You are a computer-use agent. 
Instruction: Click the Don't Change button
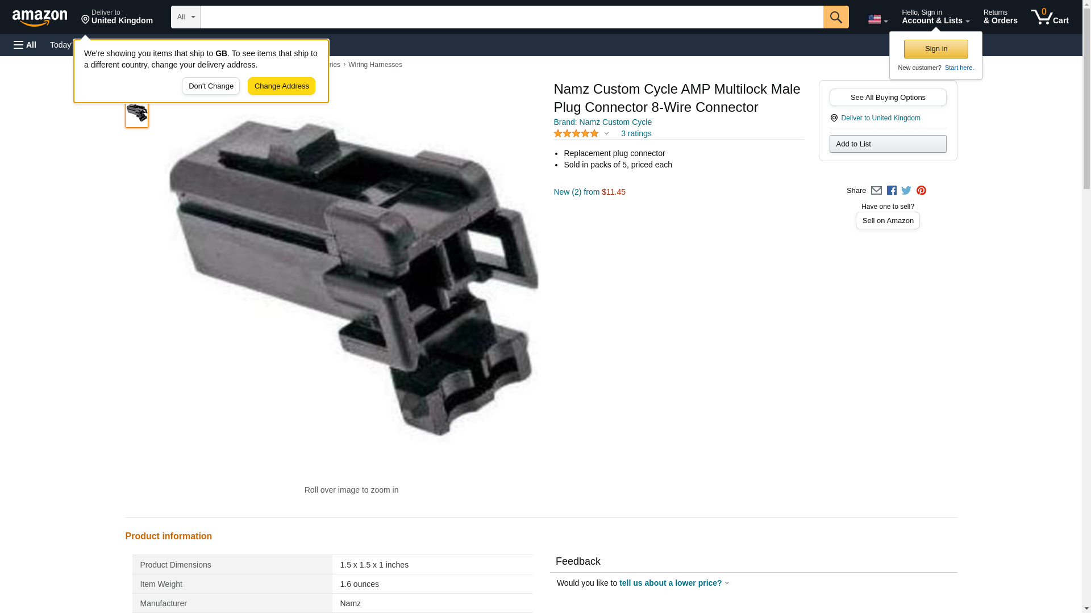tap(211, 86)
